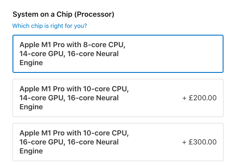Click "14-core GPU" line in the selected card
The image size is (233, 165).
pos(69,54)
